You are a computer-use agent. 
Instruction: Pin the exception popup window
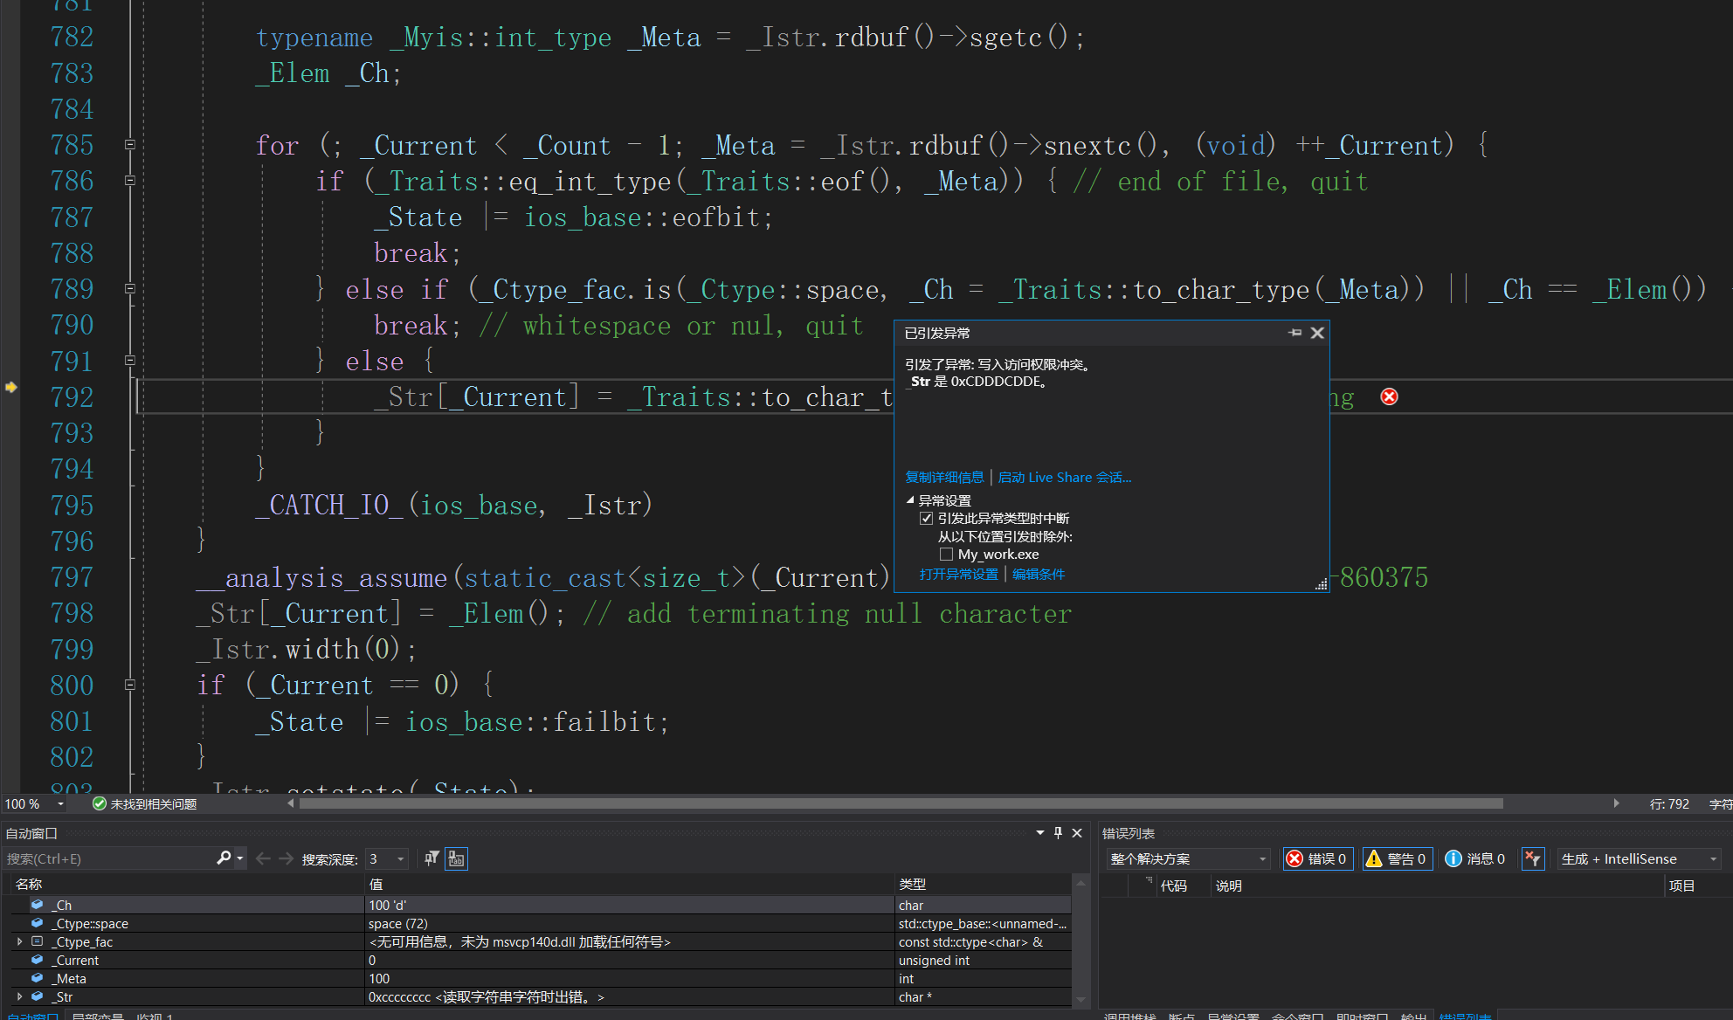[x=1295, y=333]
